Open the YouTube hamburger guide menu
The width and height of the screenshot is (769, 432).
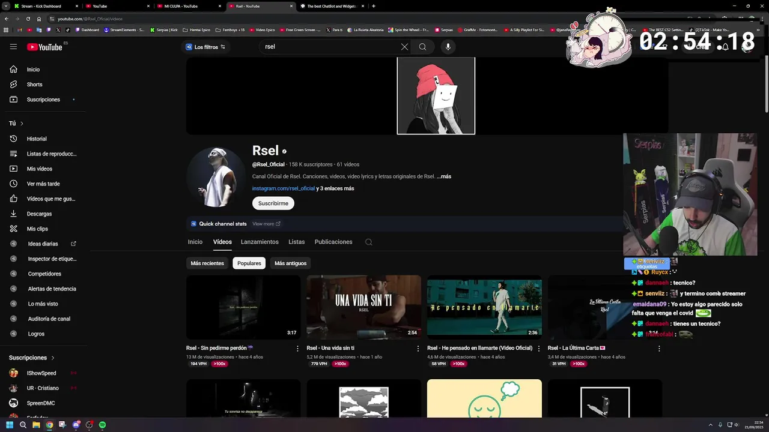[13, 47]
